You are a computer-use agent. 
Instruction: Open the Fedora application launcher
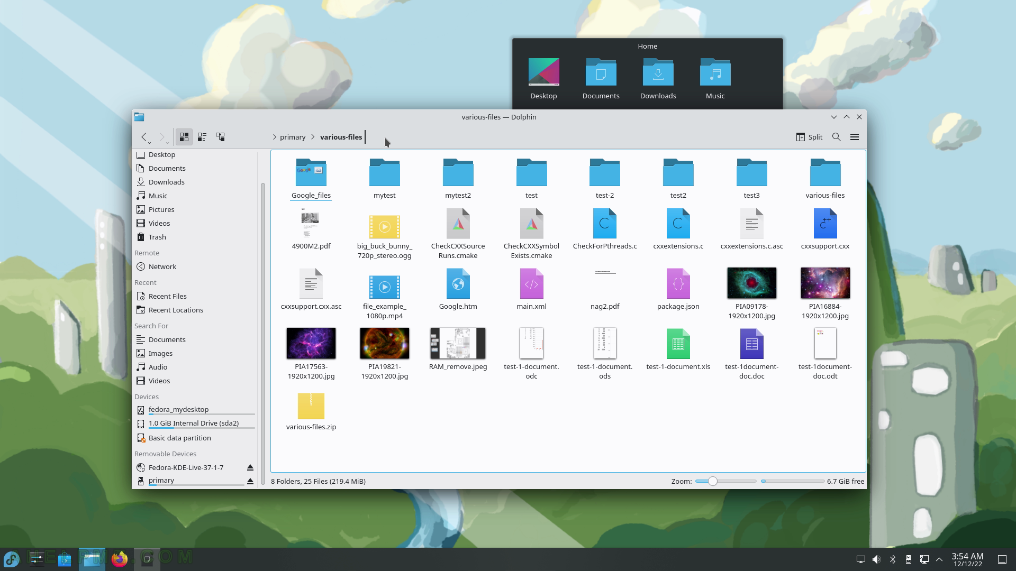point(12,559)
